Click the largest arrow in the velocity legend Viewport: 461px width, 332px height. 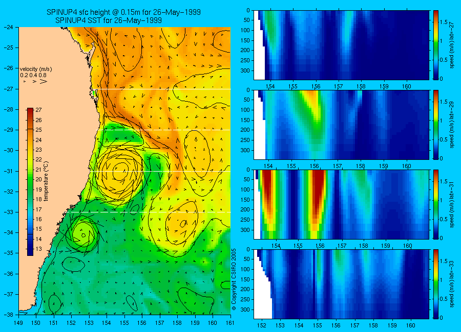43,81
